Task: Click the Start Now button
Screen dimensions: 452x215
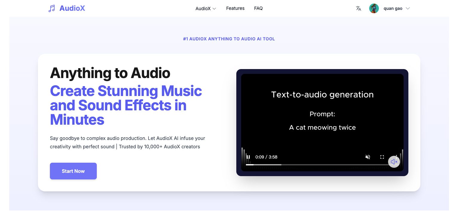Action: [73, 171]
